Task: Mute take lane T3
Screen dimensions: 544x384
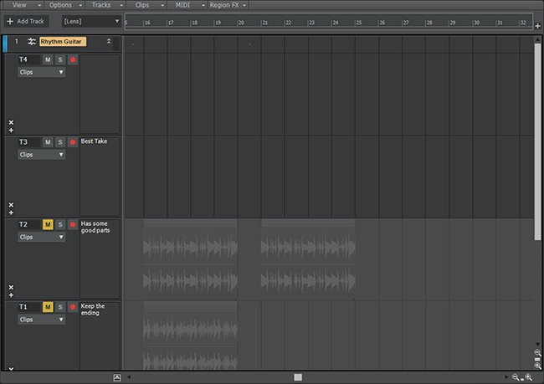Action: click(x=48, y=142)
